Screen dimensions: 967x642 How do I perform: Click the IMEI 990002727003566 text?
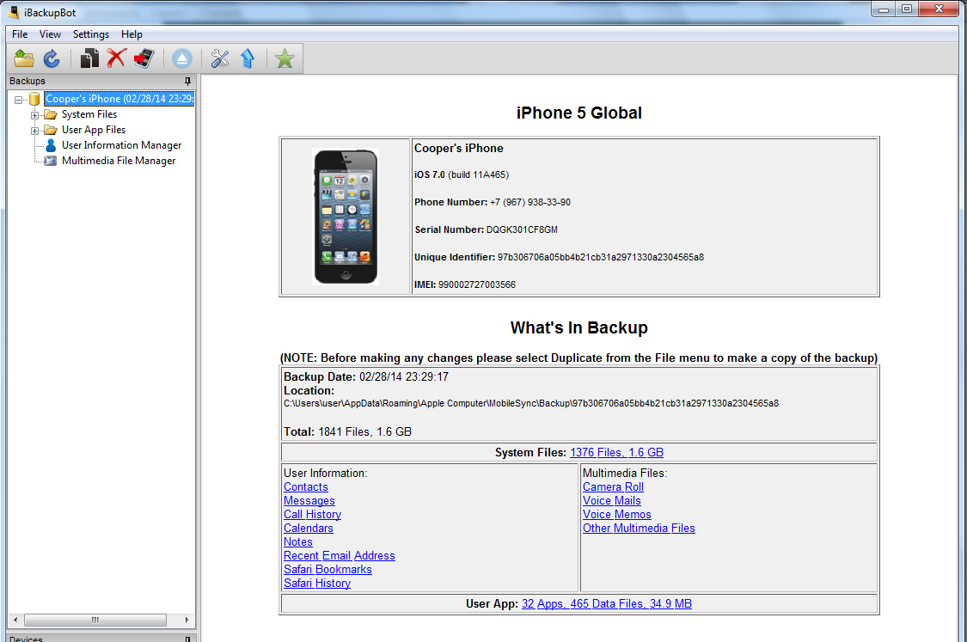click(477, 285)
